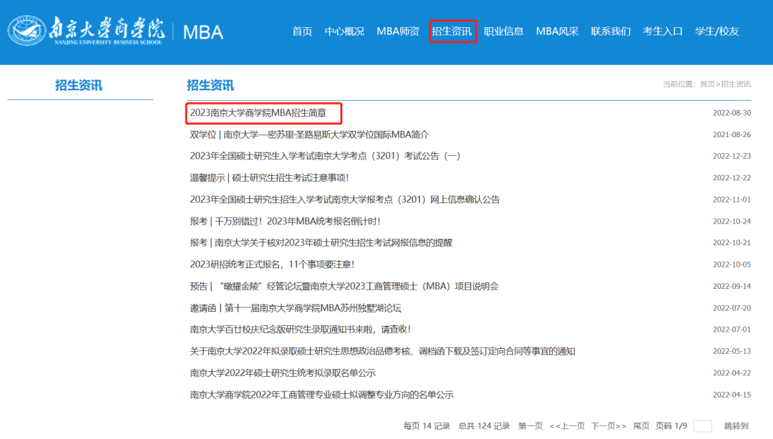Click the 2021-08-26 date text
The image size is (773, 439).
coord(731,134)
